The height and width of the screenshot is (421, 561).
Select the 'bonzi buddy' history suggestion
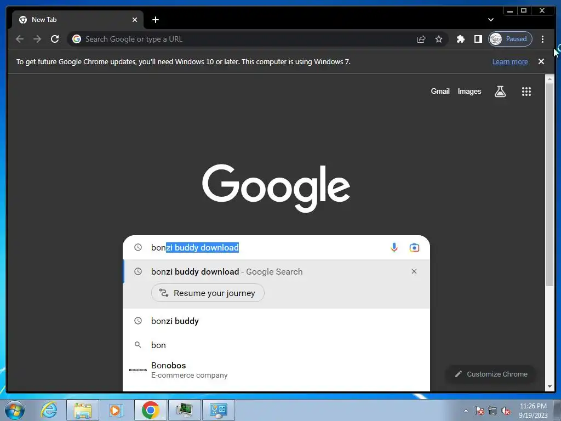276,321
